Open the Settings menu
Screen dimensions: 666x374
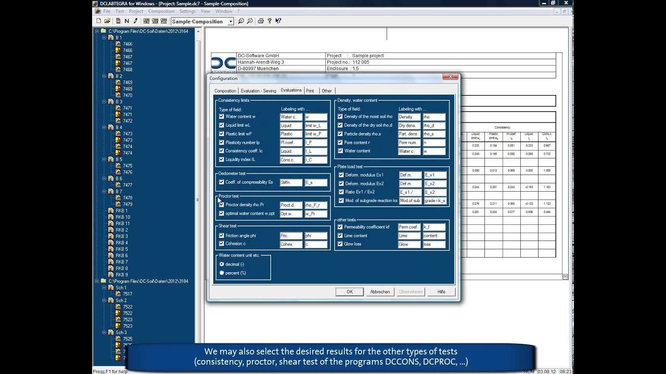pos(187,11)
